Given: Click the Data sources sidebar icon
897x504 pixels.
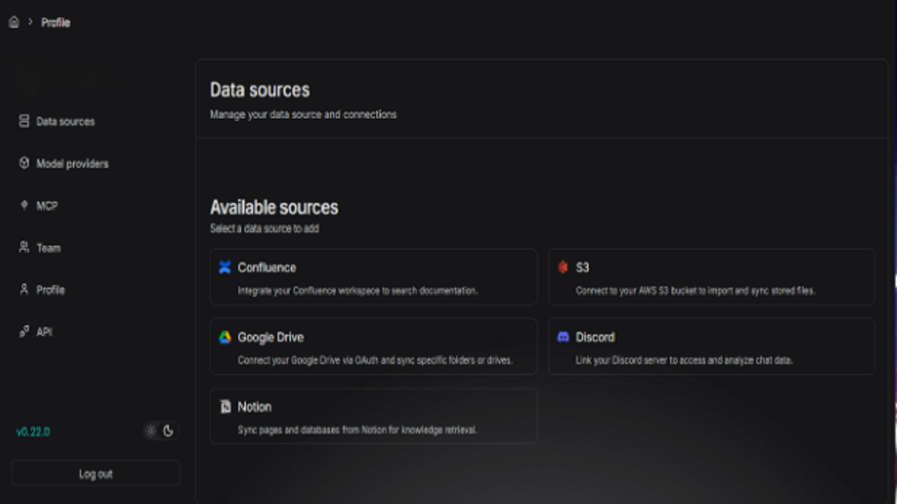Looking at the screenshot, I should coord(24,121).
